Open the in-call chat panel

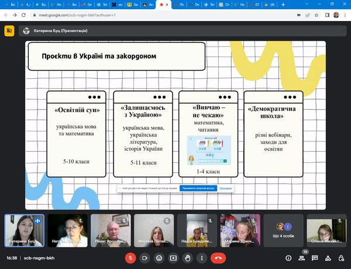(315, 257)
